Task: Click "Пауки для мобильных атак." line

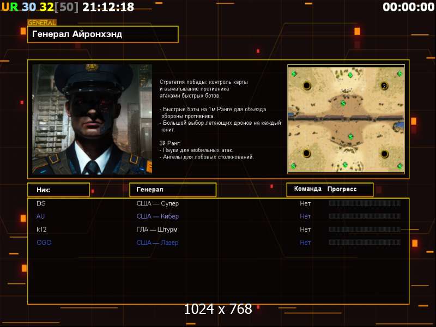Action: click(196, 150)
